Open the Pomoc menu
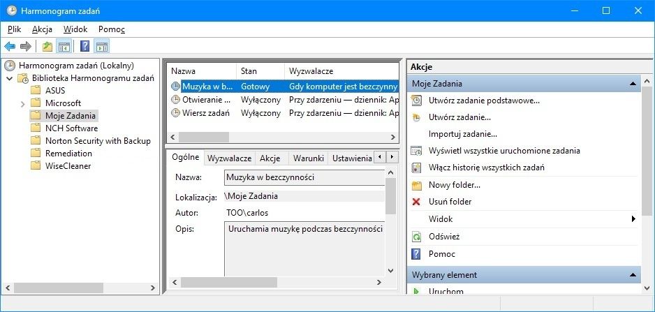The width and height of the screenshot is (655, 312). [112, 29]
